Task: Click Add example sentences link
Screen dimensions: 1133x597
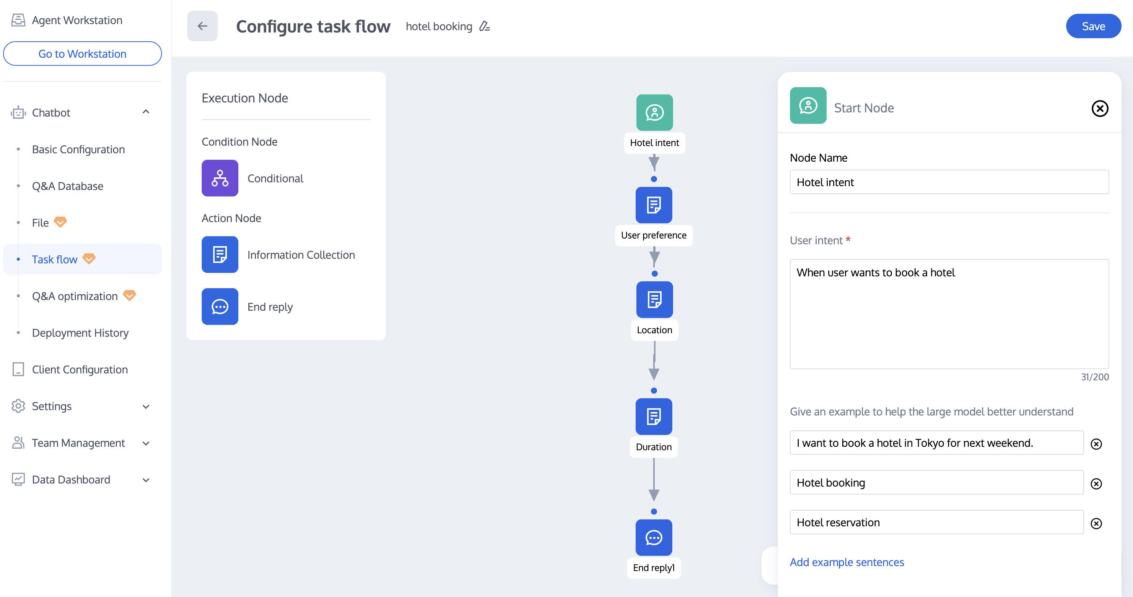Action: [x=847, y=562]
